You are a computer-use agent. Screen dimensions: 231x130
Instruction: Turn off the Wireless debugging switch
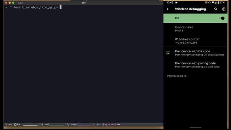222,18
